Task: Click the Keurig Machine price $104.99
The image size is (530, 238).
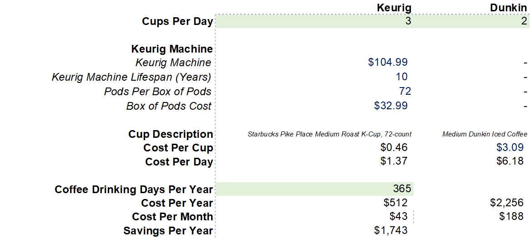Action: [387, 62]
